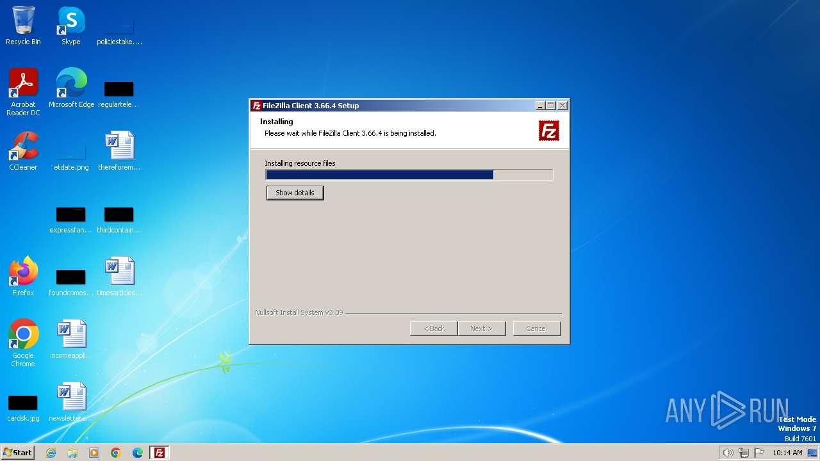Select thereforem Word document icon

click(119, 151)
